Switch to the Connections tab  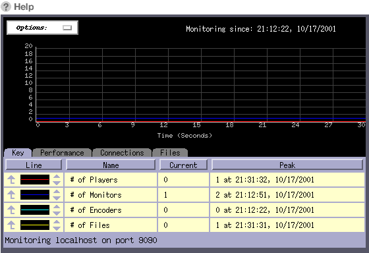click(122, 153)
